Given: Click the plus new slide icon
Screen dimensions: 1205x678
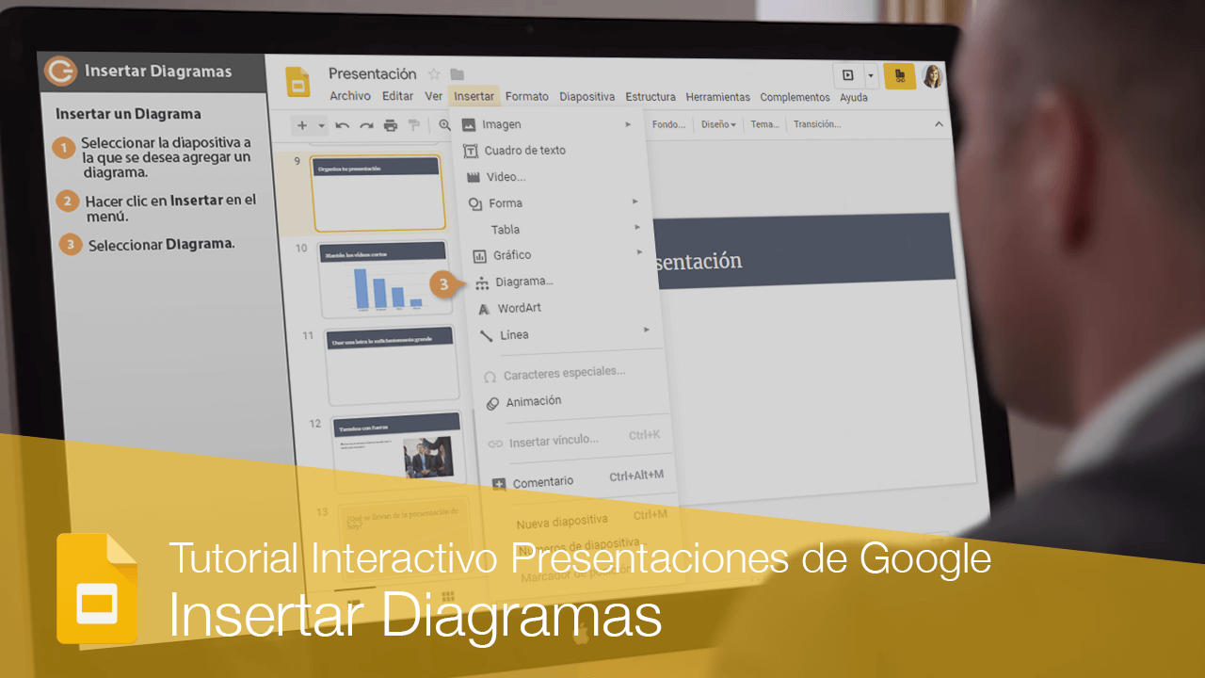Looking at the screenshot, I should pos(302,125).
